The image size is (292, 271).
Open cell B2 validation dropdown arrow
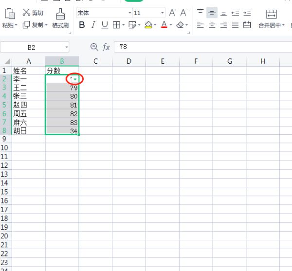click(x=75, y=79)
